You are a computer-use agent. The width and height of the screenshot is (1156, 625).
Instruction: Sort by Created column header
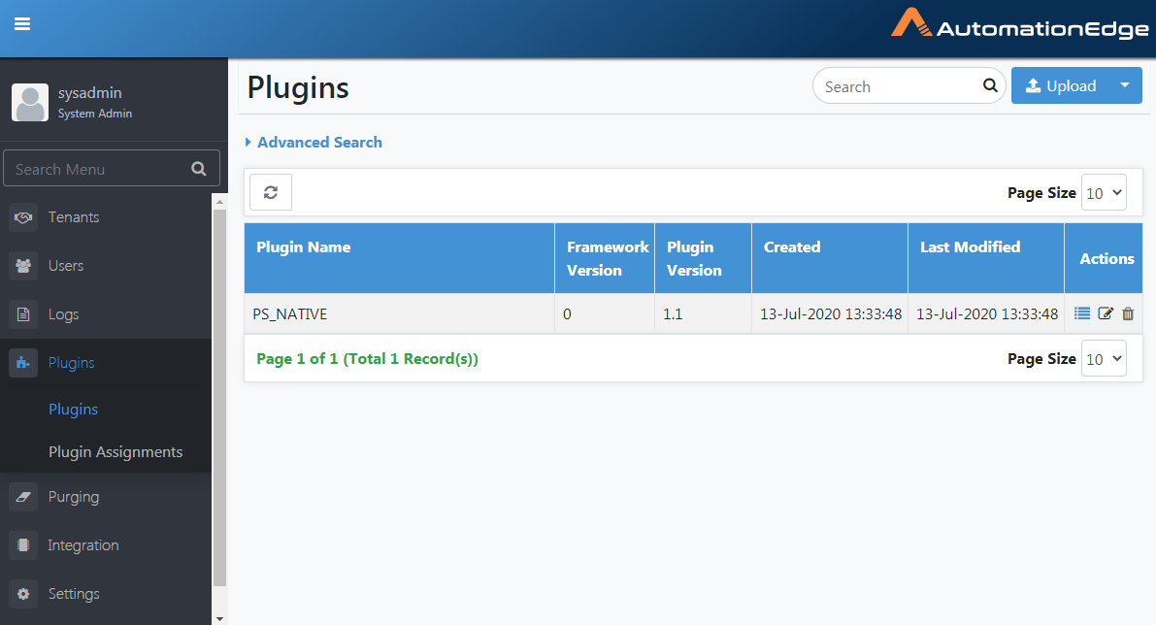pos(830,258)
